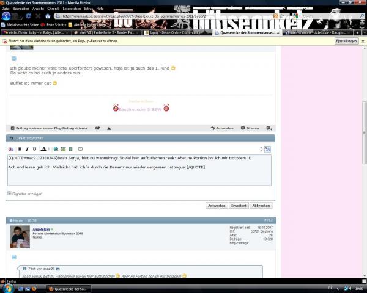
Task: Open the 'Einstellungen' popup-blocker options
Action: pos(346,40)
